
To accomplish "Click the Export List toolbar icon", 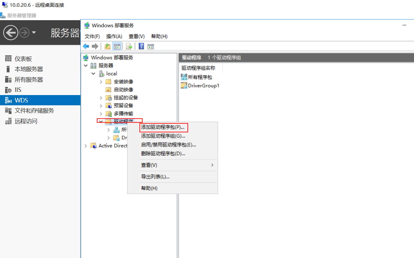I will (x=129, y=46).
